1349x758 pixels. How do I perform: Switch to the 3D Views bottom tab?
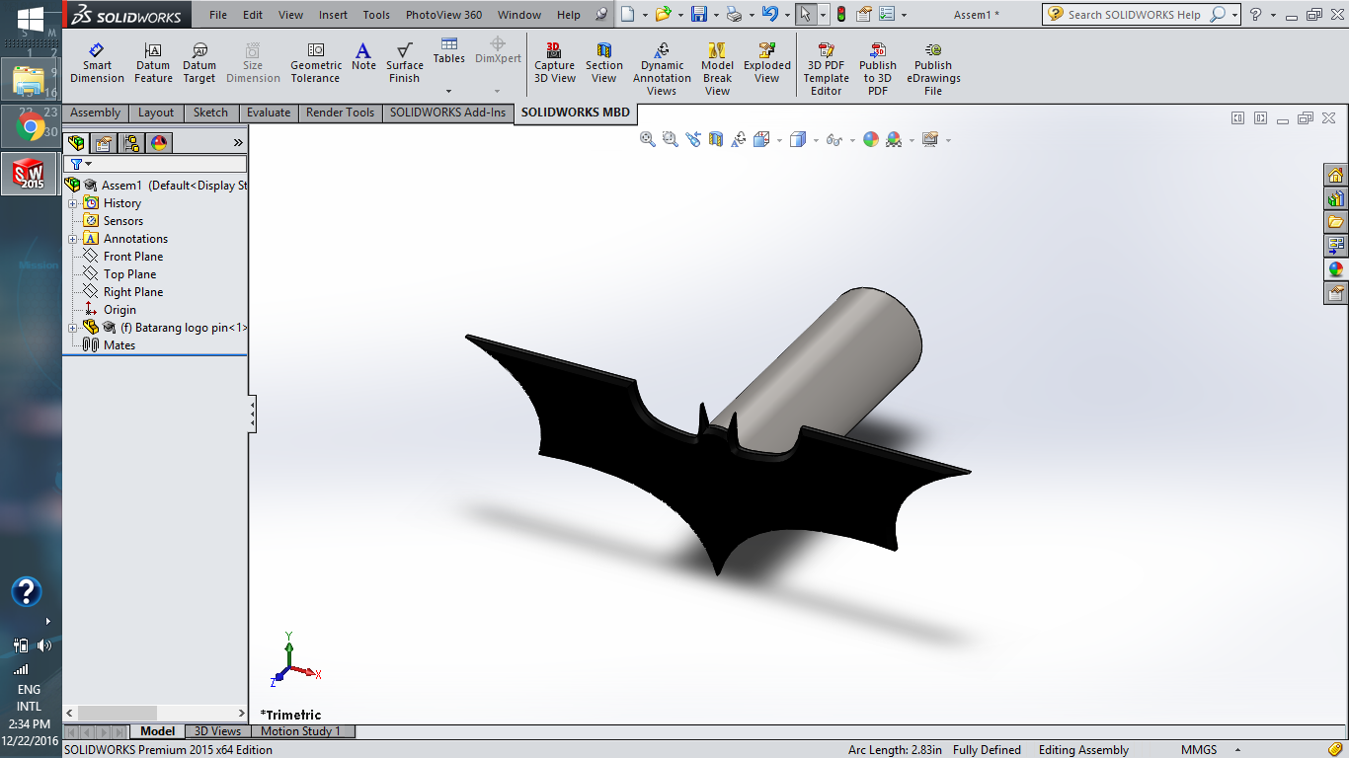pyautogui.click(x=216, y=731)
